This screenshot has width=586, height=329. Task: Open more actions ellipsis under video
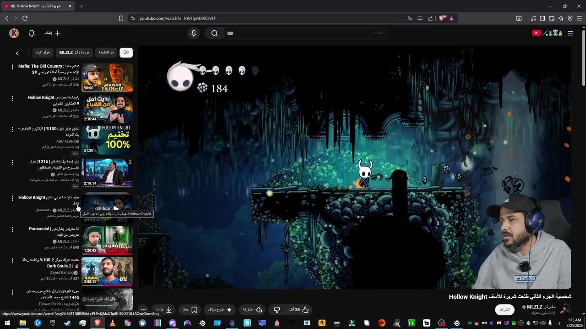(x=143, y=309)
